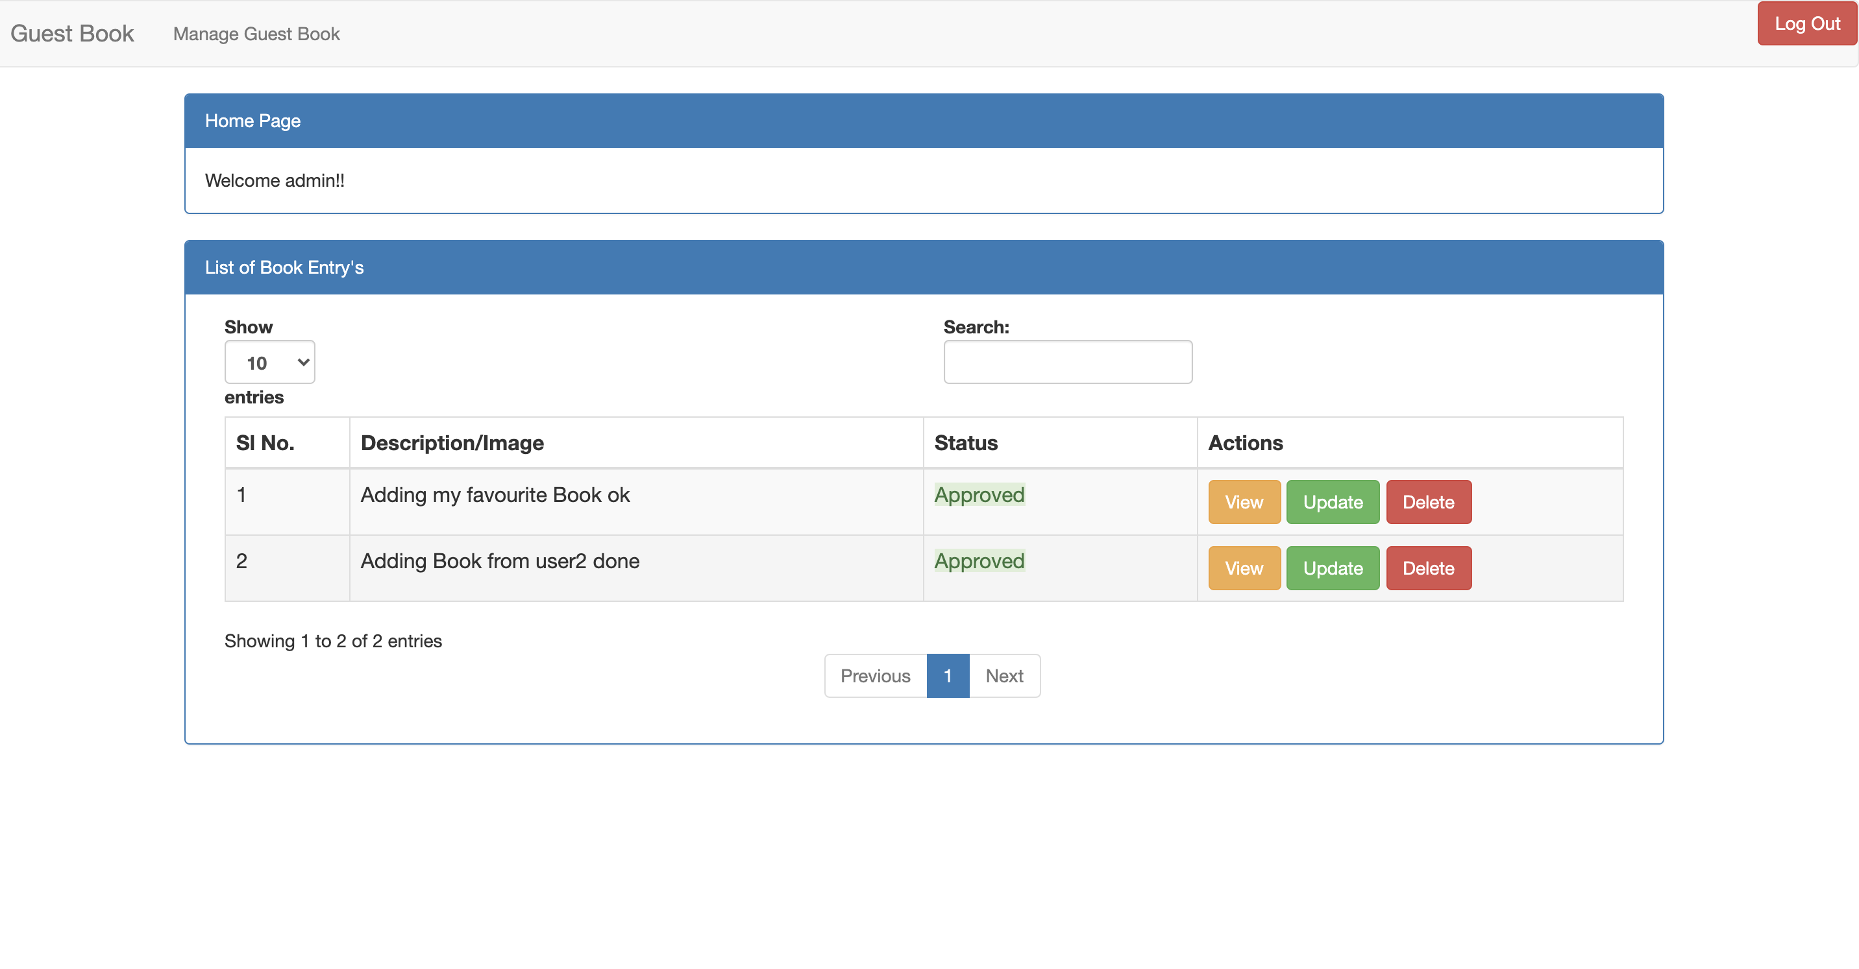Delete the 'Adding Book from user2 done' entry
This screenshot has height=969, width=1859.
click(x=1427, y=569)
